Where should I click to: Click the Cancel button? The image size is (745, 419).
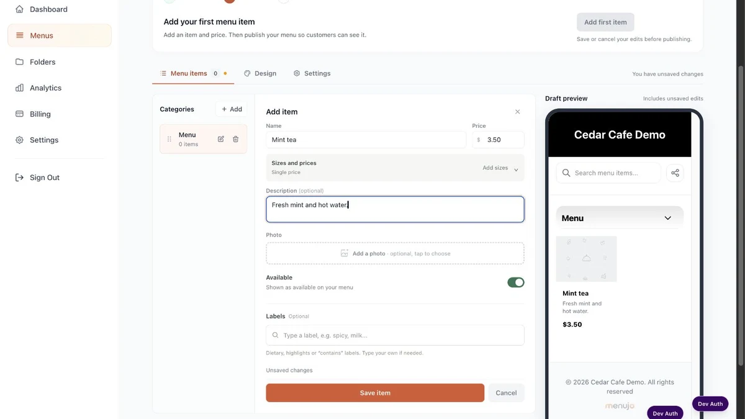pyautogui.click(x=506, y=393)
